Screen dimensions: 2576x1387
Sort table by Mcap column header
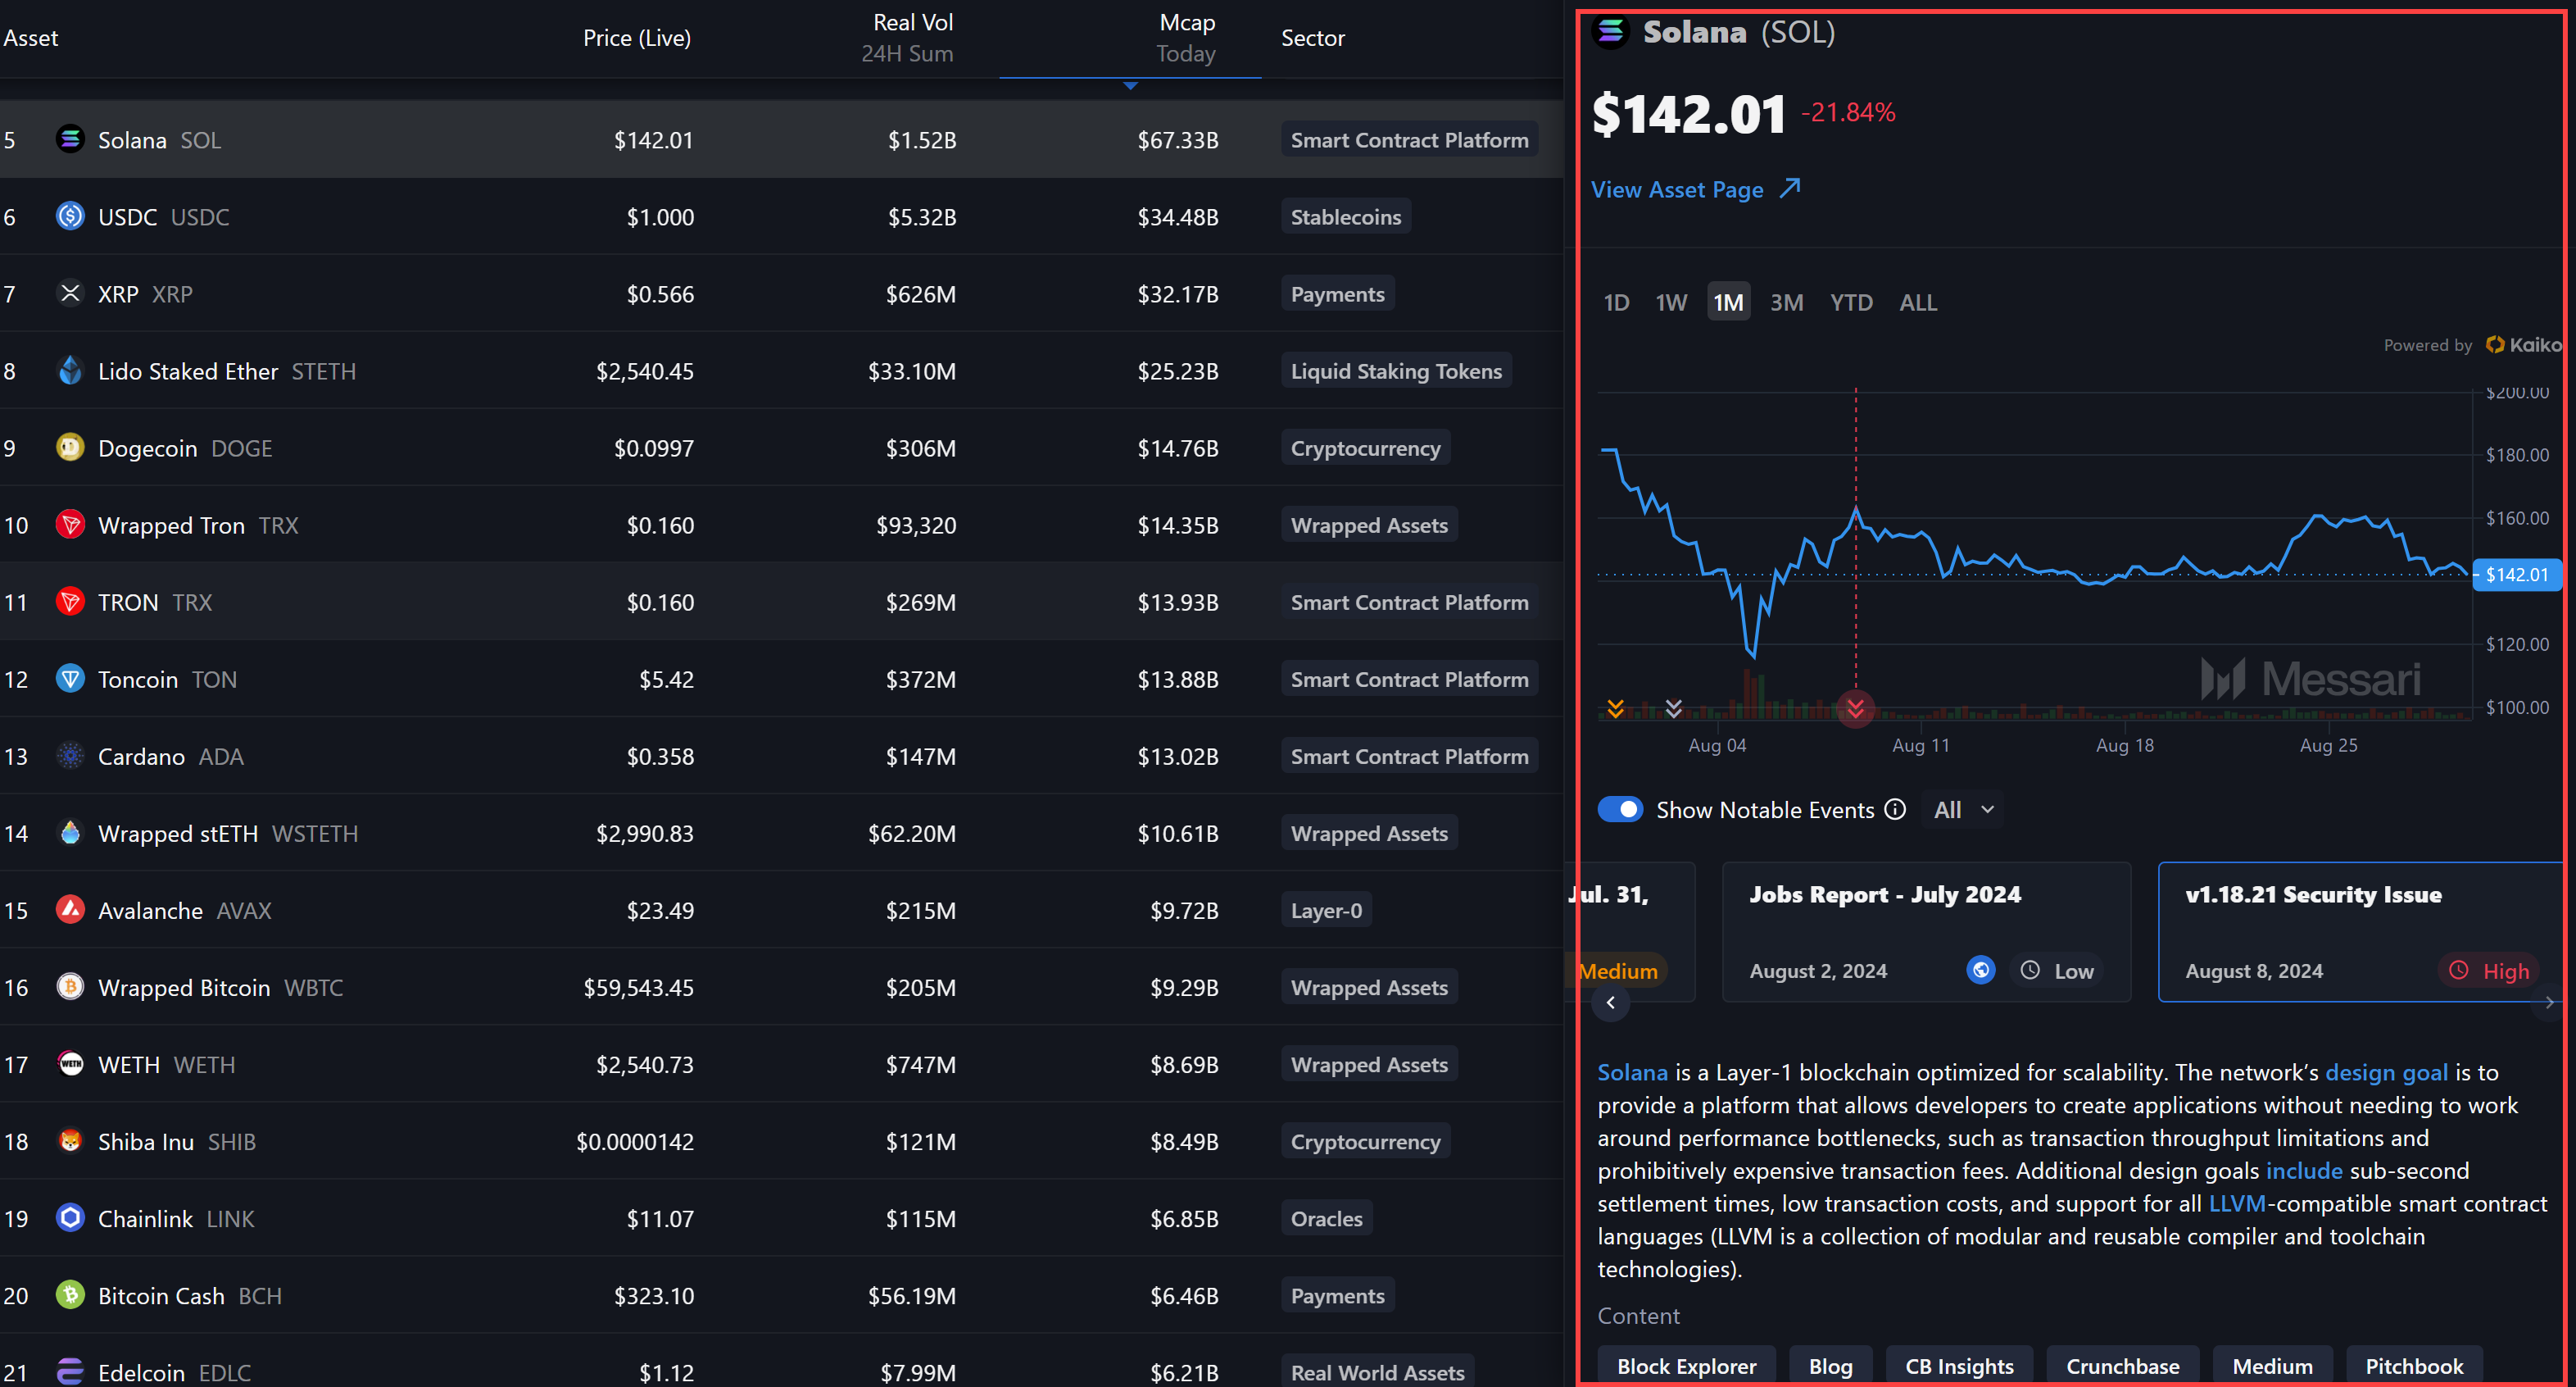[1187, 38]
